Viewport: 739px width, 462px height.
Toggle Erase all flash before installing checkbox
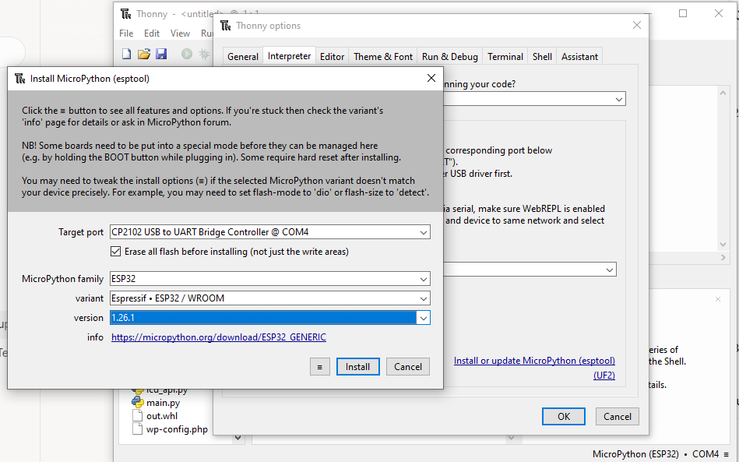117,252
